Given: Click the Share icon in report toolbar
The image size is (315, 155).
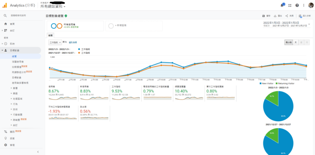Looking at the screenshot, I should (287, 16).
